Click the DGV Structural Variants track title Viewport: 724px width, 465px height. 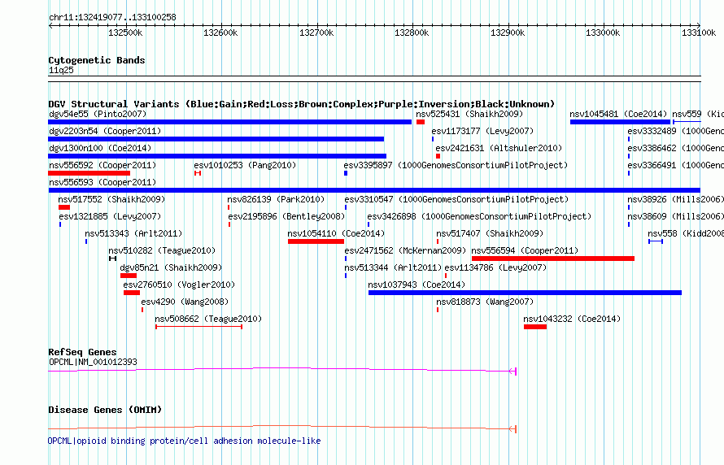[302, 104]
